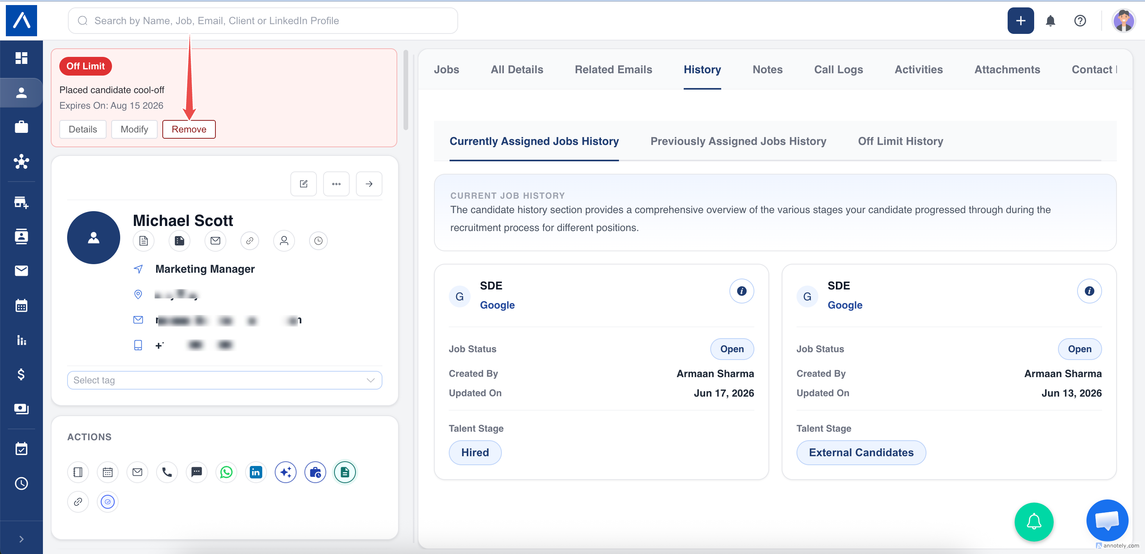Screen dimensions: 1145x554
Task: Switch to the Notes tab
Action: click(x=767, y=70)
